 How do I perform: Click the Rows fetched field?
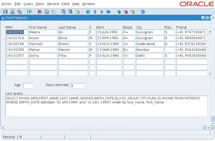(x=78, y=86)
